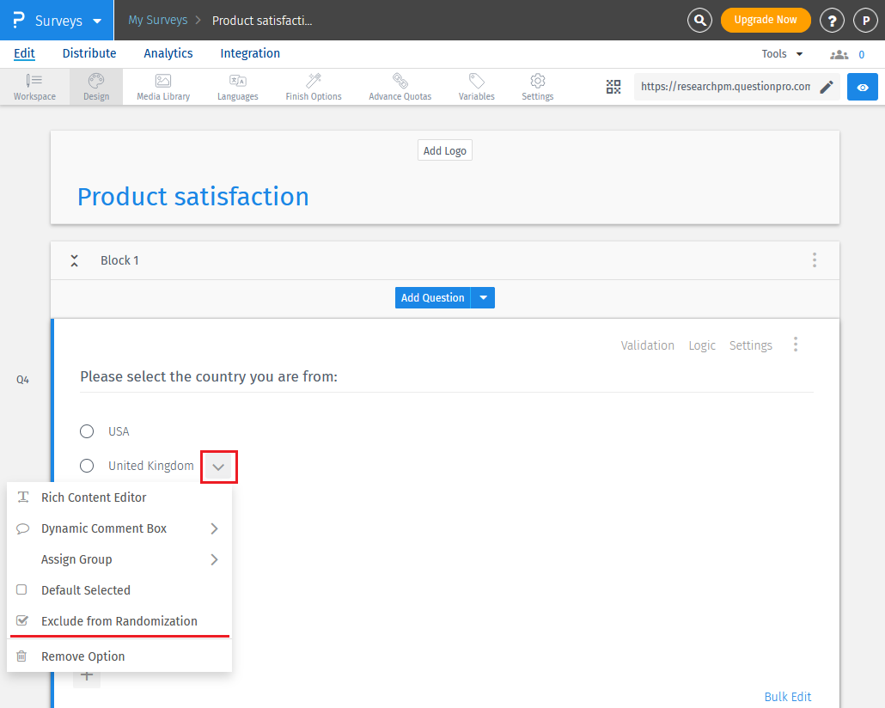Switch to the Analytics tab
The height and width of the screenshot is (708, 885).
coord(168,53)
